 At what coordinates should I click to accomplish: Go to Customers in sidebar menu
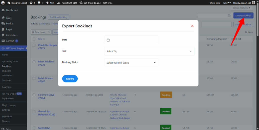click(7, 76)
